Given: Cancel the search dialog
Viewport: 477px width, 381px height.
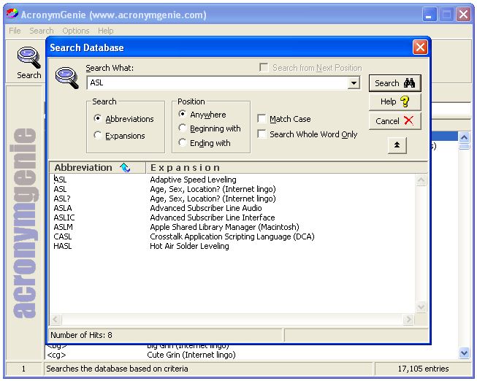Looking at the screenshot, I should 394,121.
